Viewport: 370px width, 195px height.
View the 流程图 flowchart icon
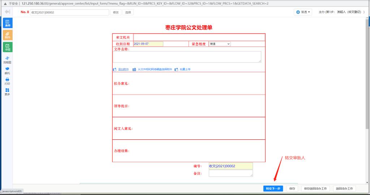pyautogui.click(x=8, y=60)
